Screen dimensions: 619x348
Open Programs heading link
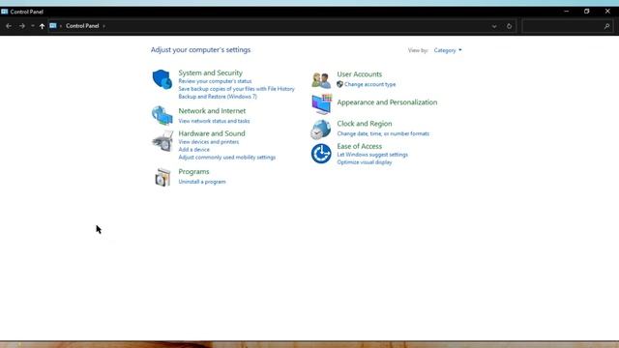[193, 172]
